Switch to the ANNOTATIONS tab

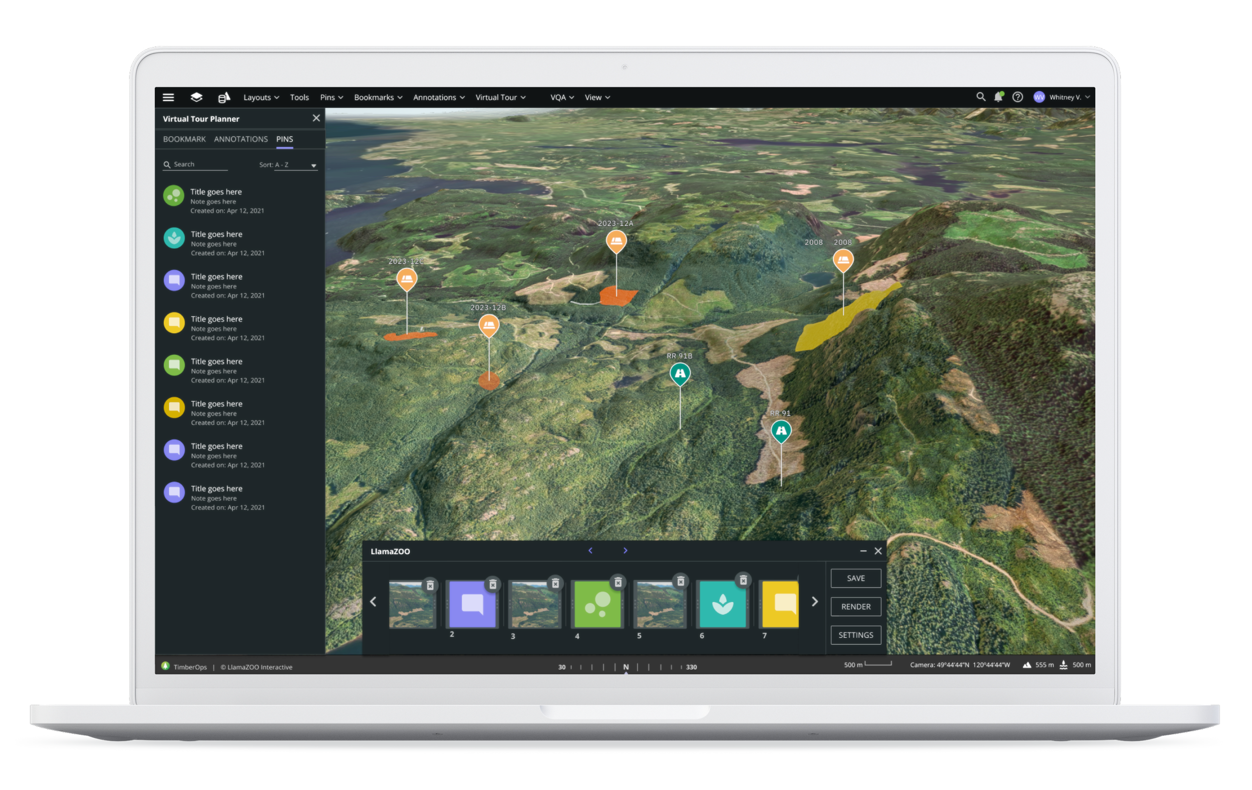pyautogui.click(x=241, y=139)
